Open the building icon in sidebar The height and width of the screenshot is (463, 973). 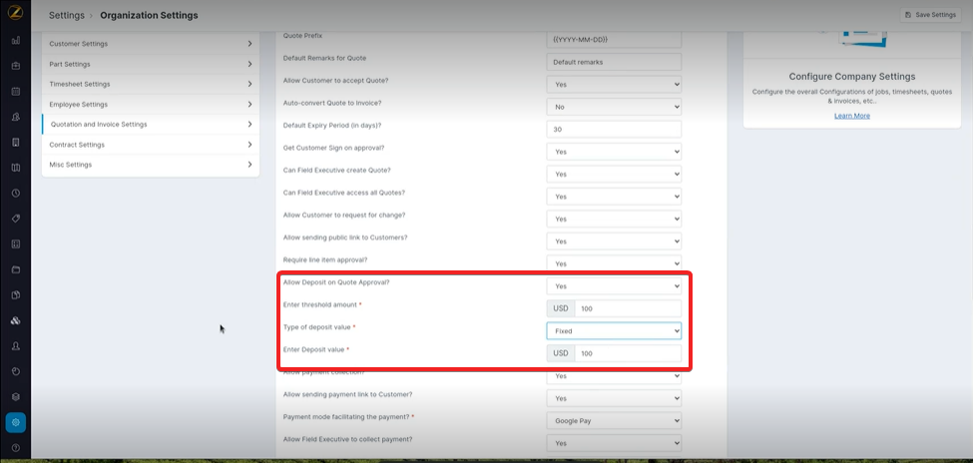[16, 142]
